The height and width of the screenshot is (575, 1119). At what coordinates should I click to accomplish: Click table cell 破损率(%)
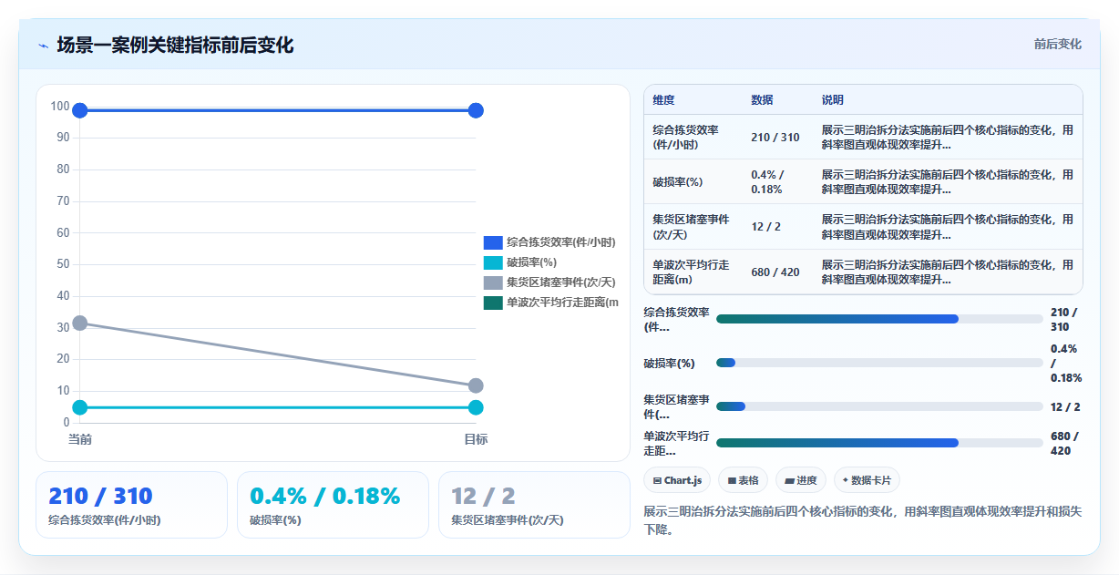coord(693,181)
